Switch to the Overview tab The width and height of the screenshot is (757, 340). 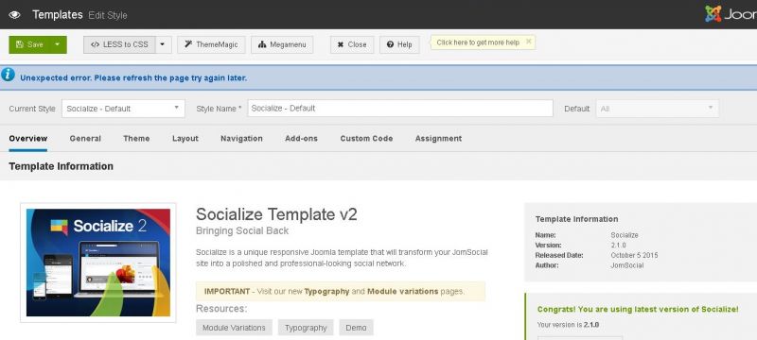pos(28,139)
